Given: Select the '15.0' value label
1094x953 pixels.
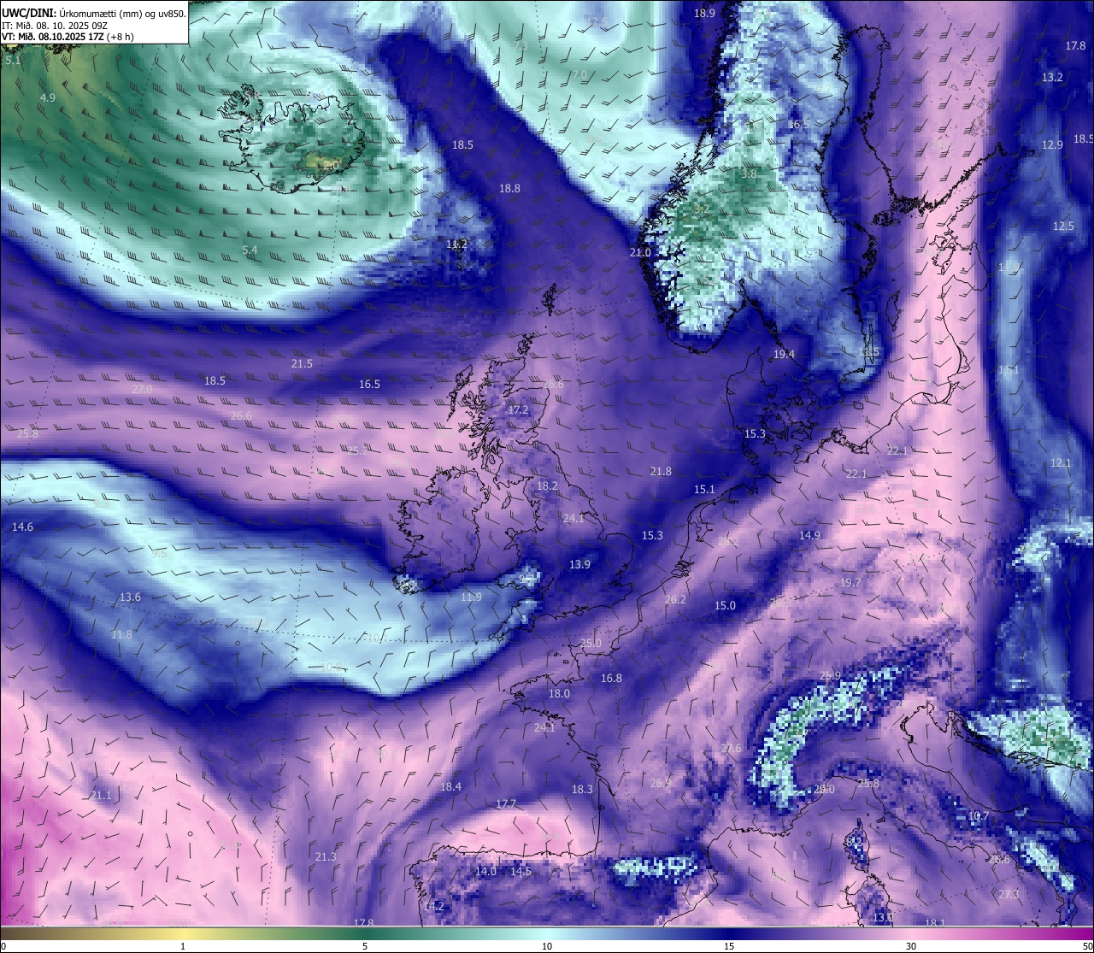Looking at the screenshot, I should click(x=725, y=606).
